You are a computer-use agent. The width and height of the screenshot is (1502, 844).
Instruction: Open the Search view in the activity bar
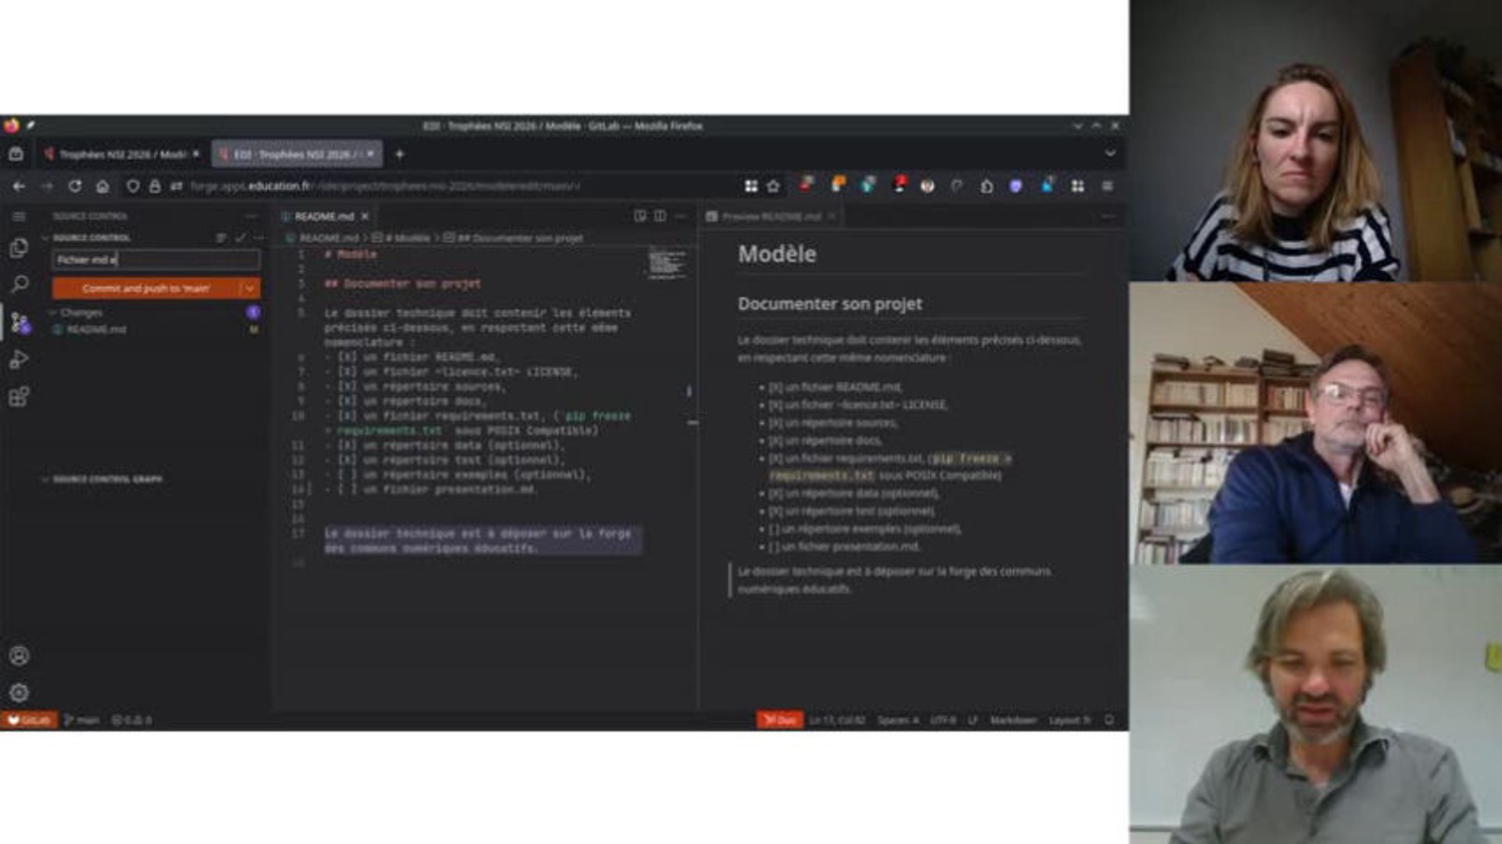(20, 284)
